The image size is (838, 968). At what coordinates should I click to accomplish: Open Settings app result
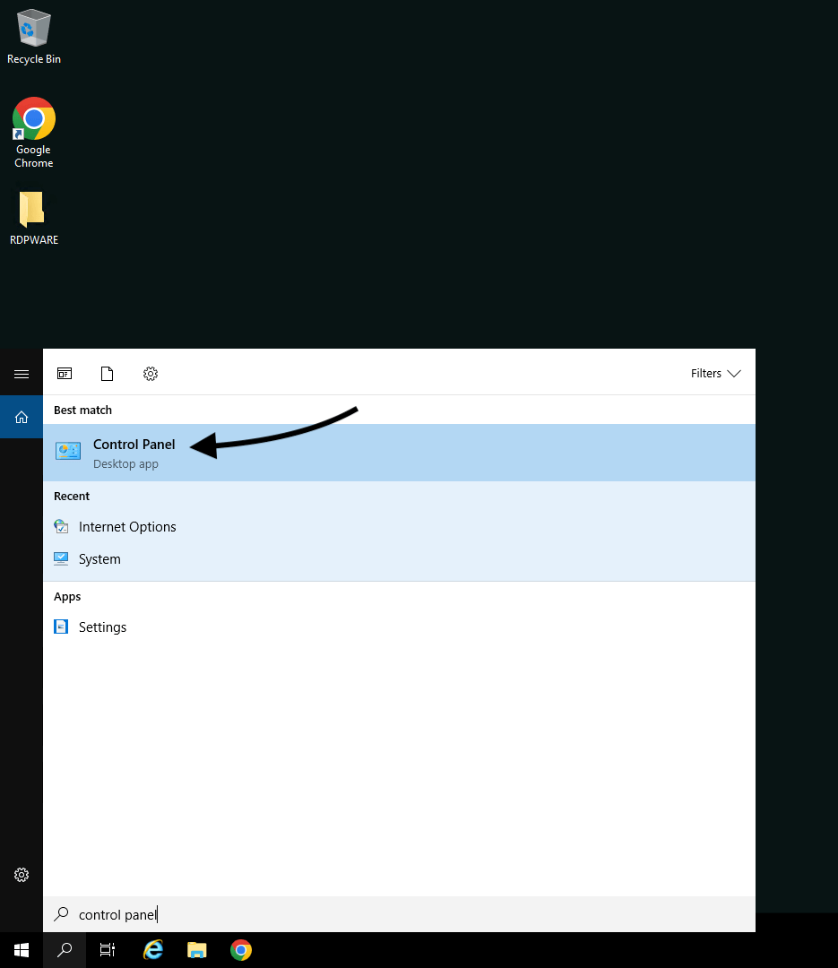[399, 627]
